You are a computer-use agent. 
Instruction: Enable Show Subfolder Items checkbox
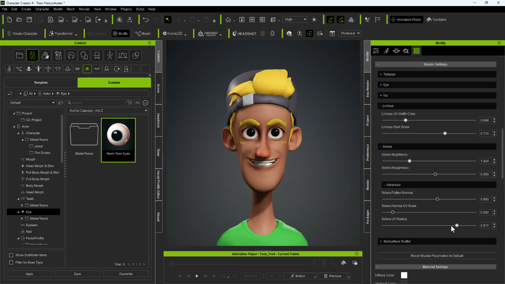click(x=11, y=255)
